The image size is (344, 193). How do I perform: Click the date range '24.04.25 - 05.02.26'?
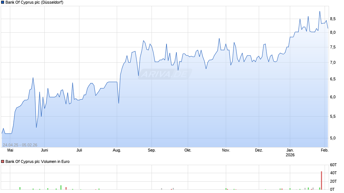[x=20, y=145]
